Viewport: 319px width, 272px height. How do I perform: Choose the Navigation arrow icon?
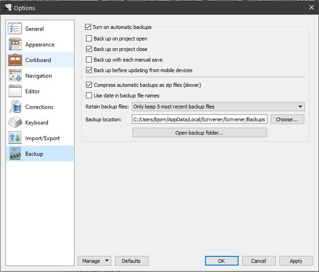(x=15, y=75)
